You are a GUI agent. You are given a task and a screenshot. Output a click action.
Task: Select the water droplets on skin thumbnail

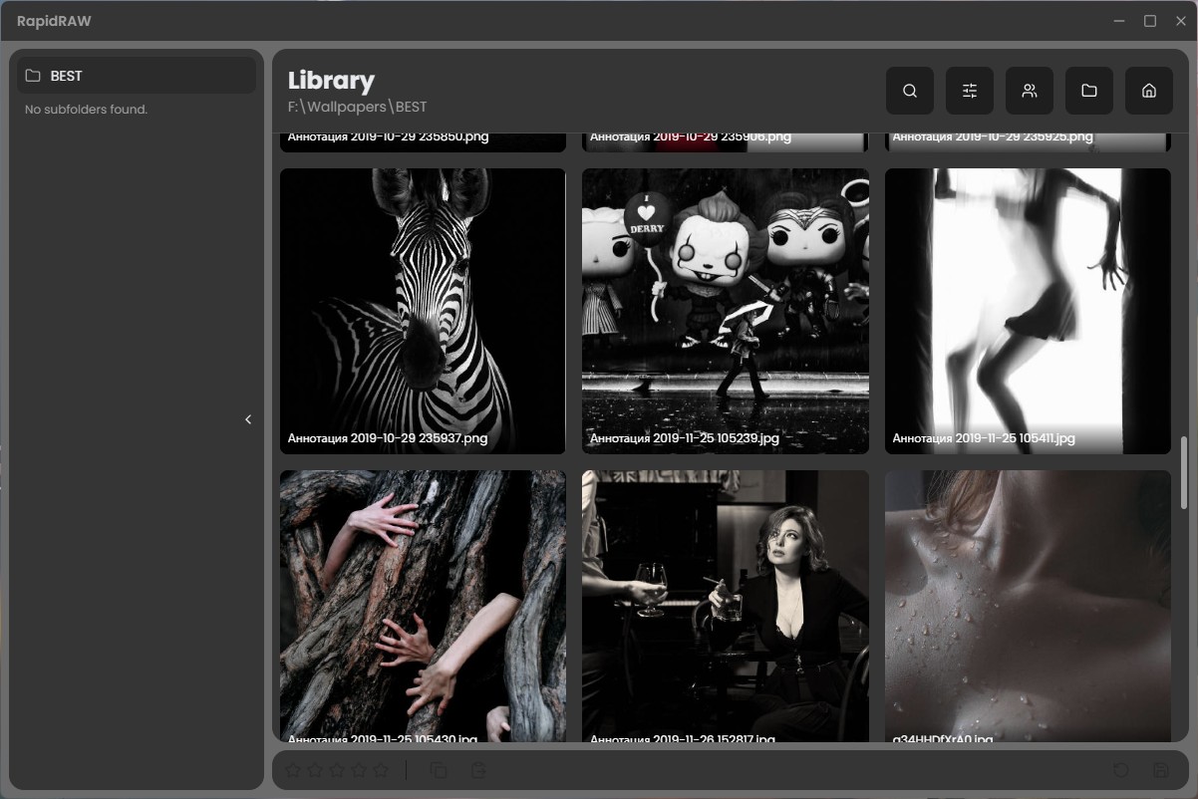click(x=1028, y=605)
